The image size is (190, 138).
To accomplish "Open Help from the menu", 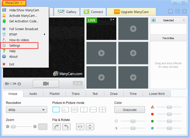I will [x=25, y=51].
